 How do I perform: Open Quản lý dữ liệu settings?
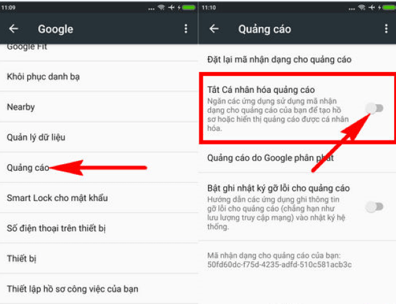[36, 137]
